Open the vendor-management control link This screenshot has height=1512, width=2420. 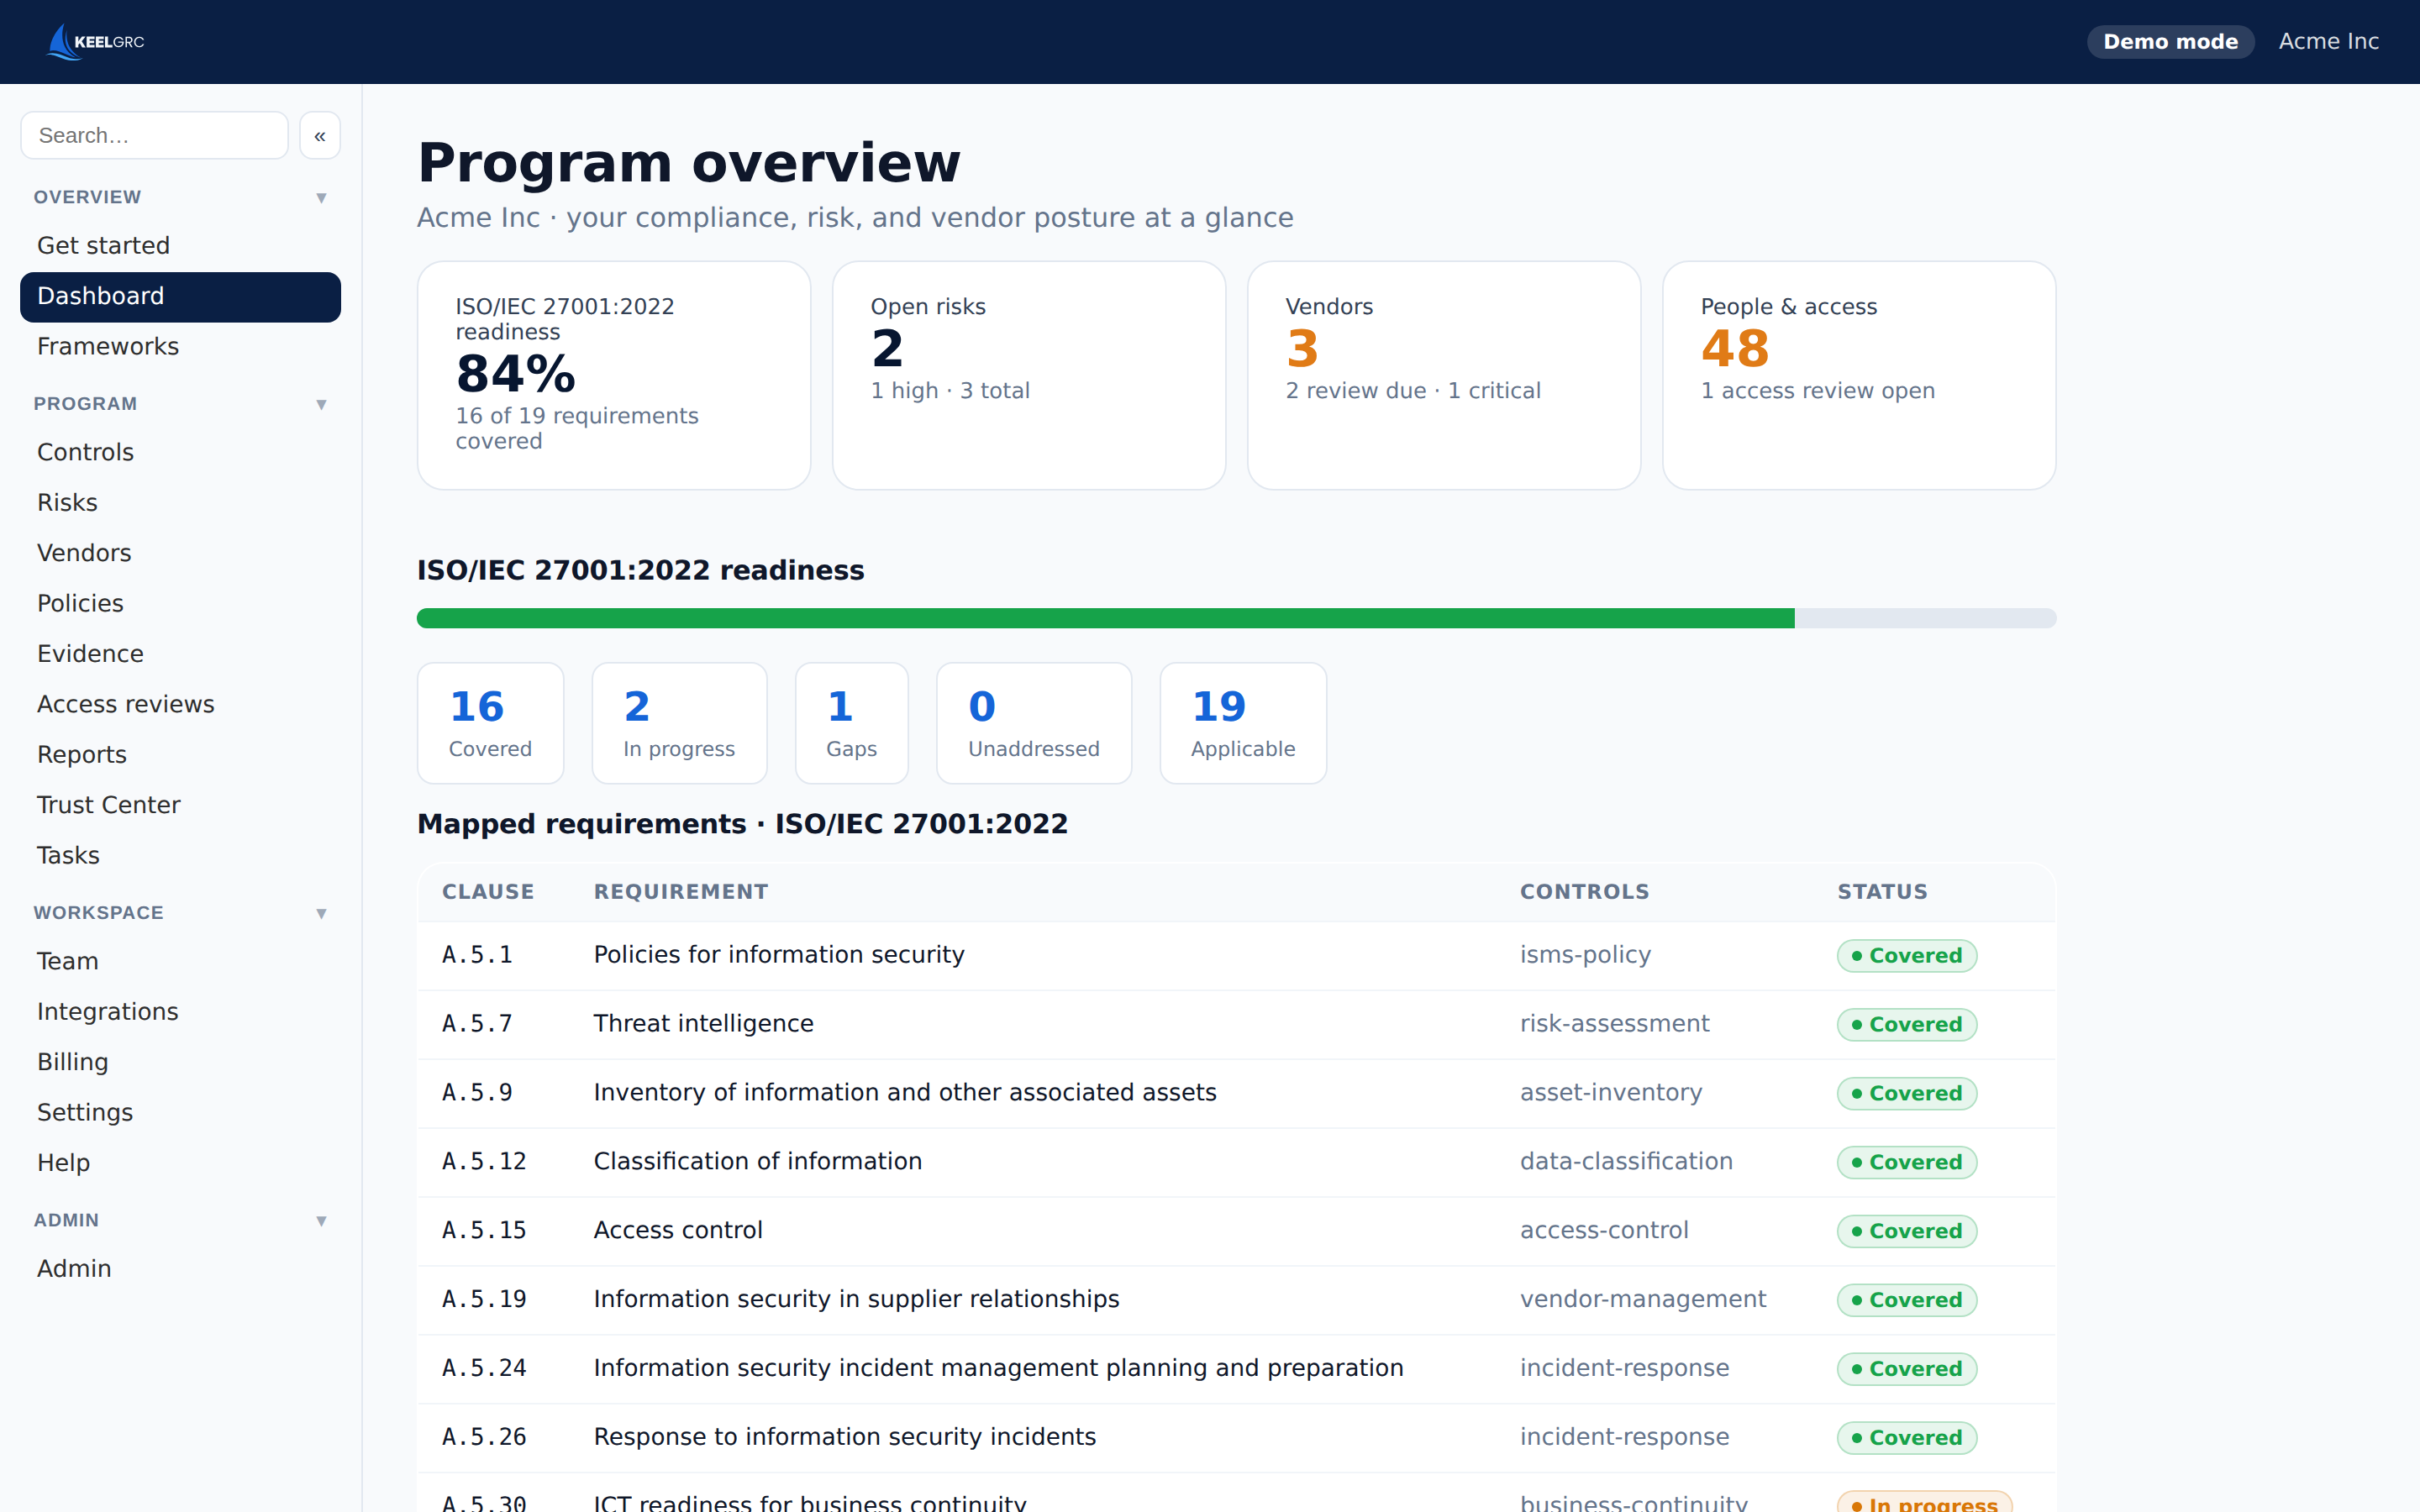(x=1643, y=1299)
